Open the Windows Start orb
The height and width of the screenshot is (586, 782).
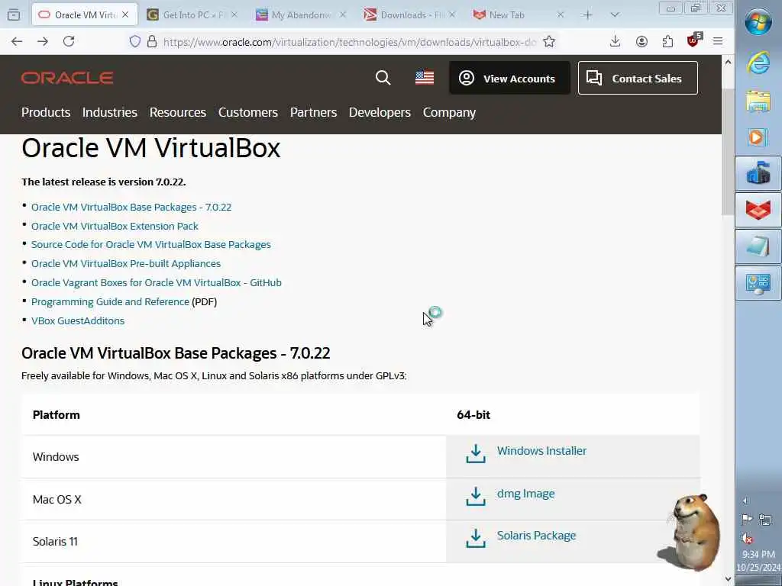coord(758,22)
